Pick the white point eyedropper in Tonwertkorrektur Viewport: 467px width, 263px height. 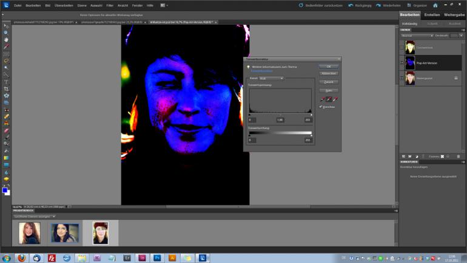coord(335,99)
